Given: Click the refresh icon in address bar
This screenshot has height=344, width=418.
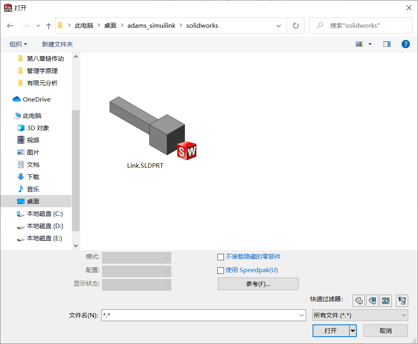Looking at the screenshot, I should (295, 25).
